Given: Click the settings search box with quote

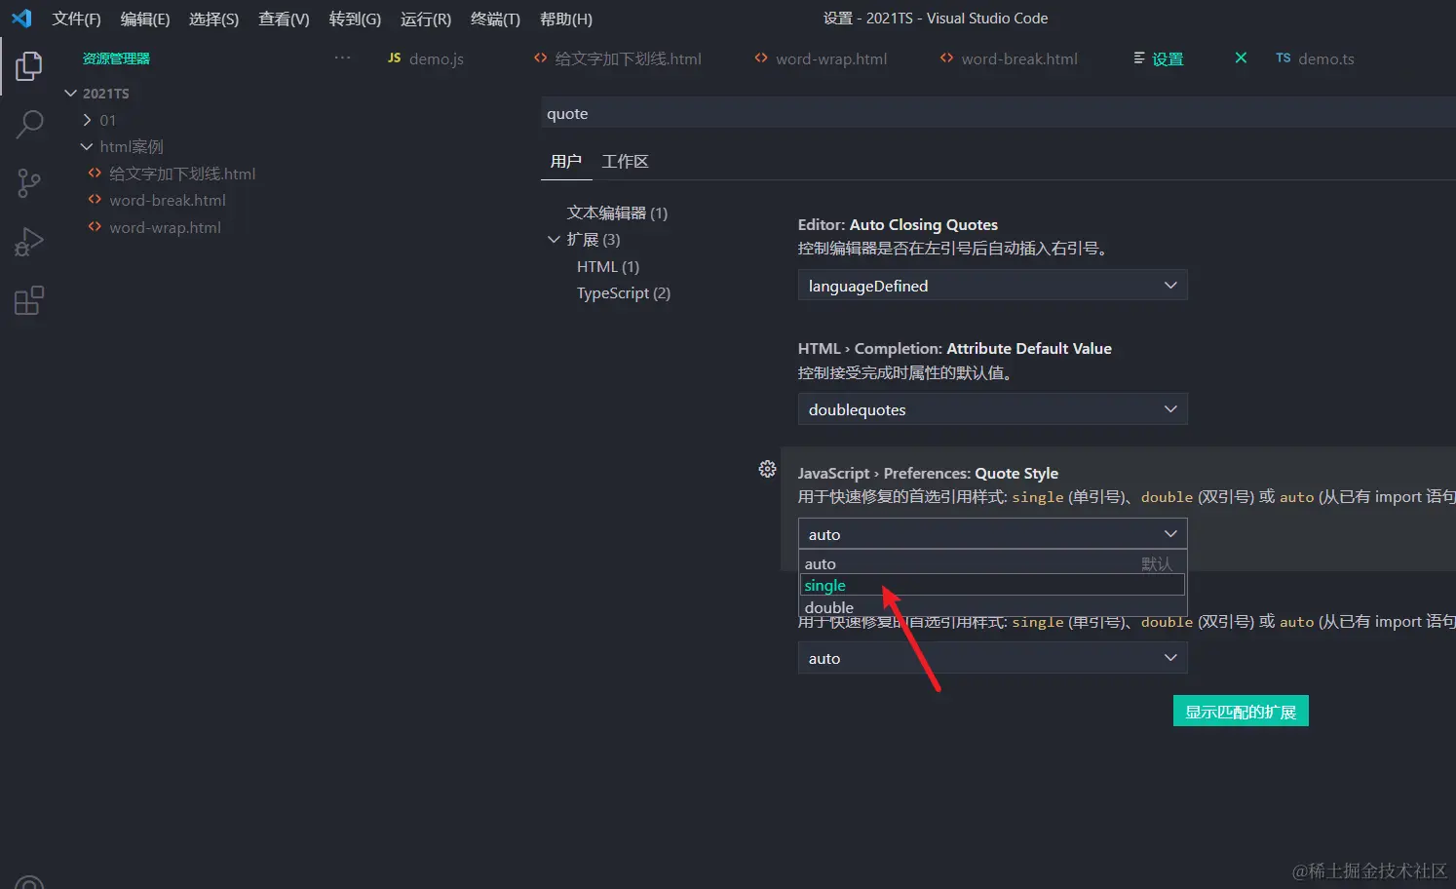Looking at the screenshot, I should click(998, 113).
